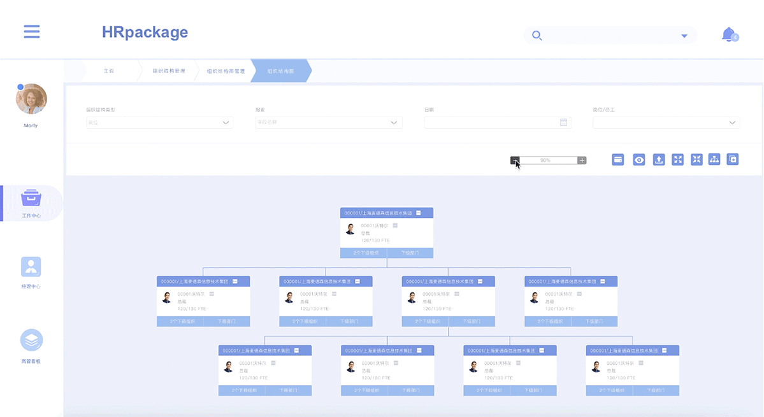The image size is (764, 417).
Task: Collapse the second card in second row
Action: 357,281
